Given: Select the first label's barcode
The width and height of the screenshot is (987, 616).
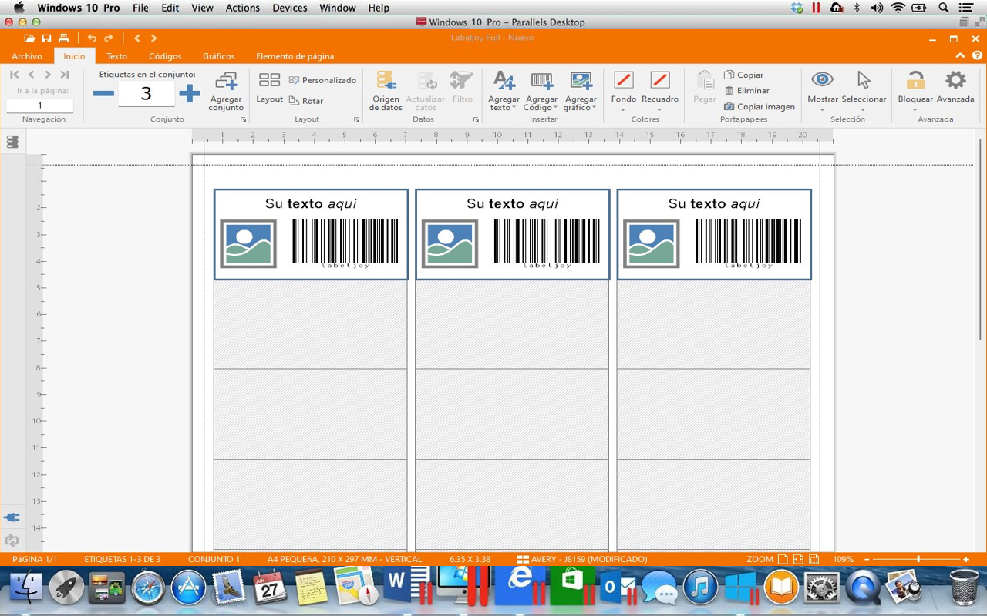Looking at the screenshot, I should (x=345, y=243).
